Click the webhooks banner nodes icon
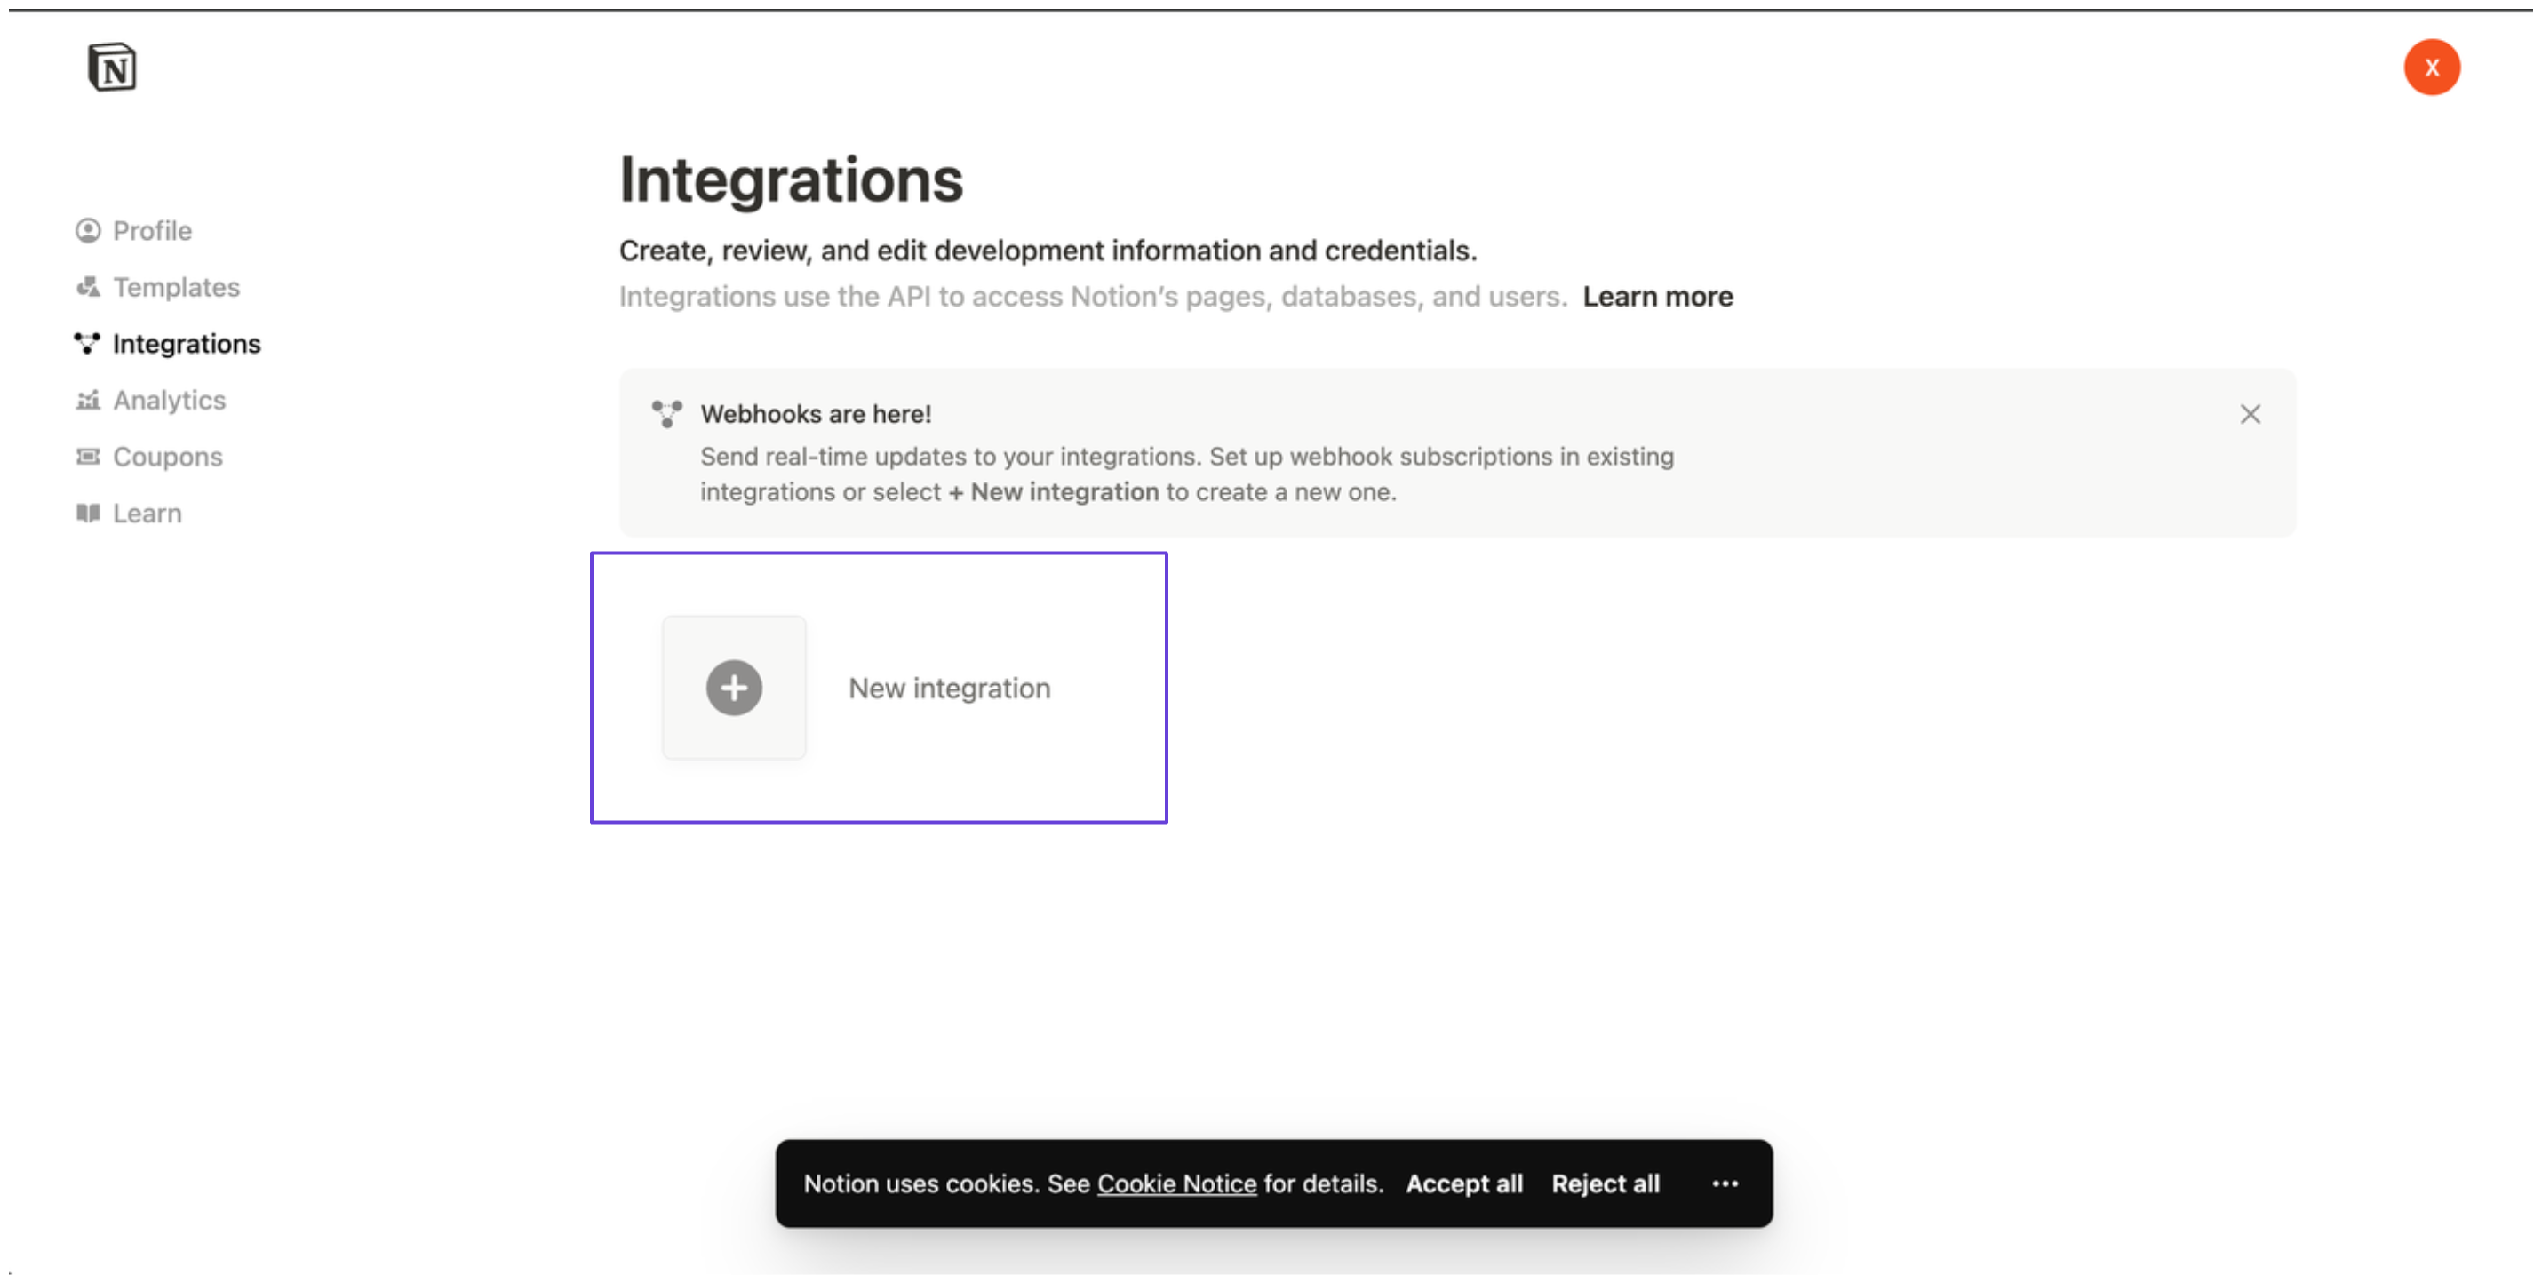This screenshot has width=2542, height=1283. pos(667,413)
